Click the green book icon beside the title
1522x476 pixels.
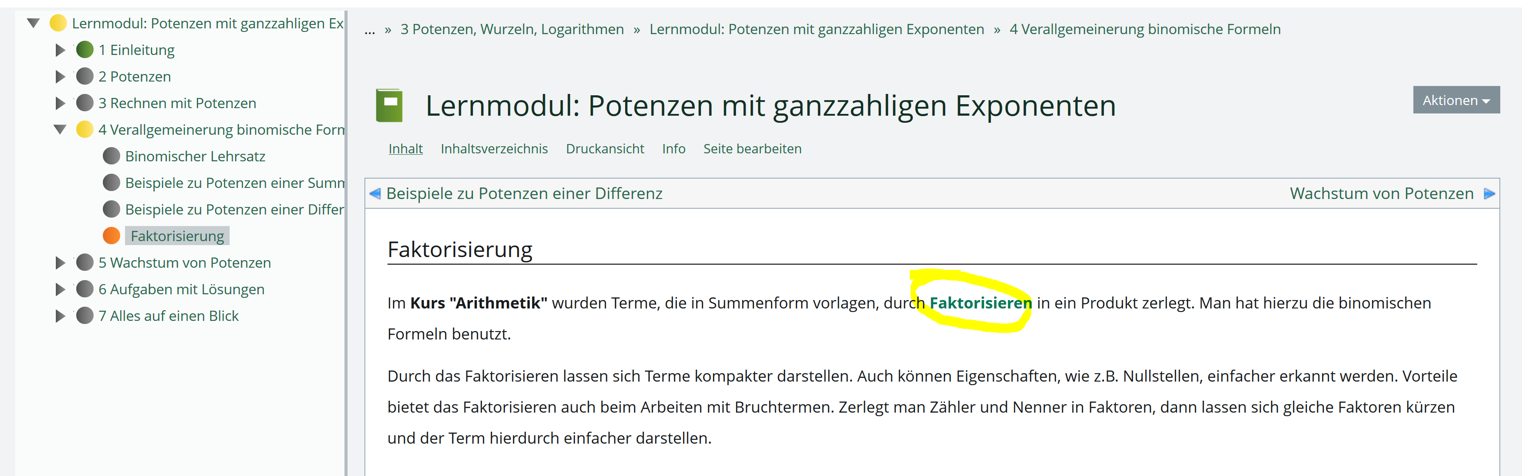tap(389, 106)
